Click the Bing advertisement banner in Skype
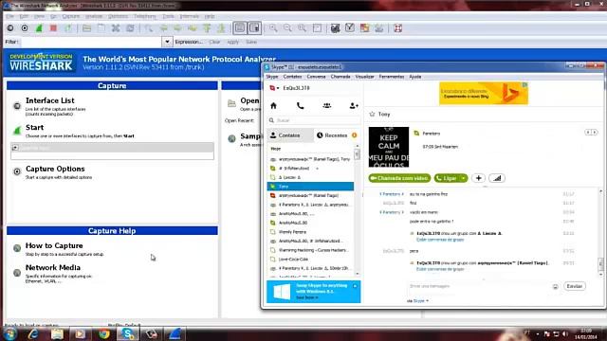This screenshot has width=607, height=341. pyautogui.click(x=484, y=93)
